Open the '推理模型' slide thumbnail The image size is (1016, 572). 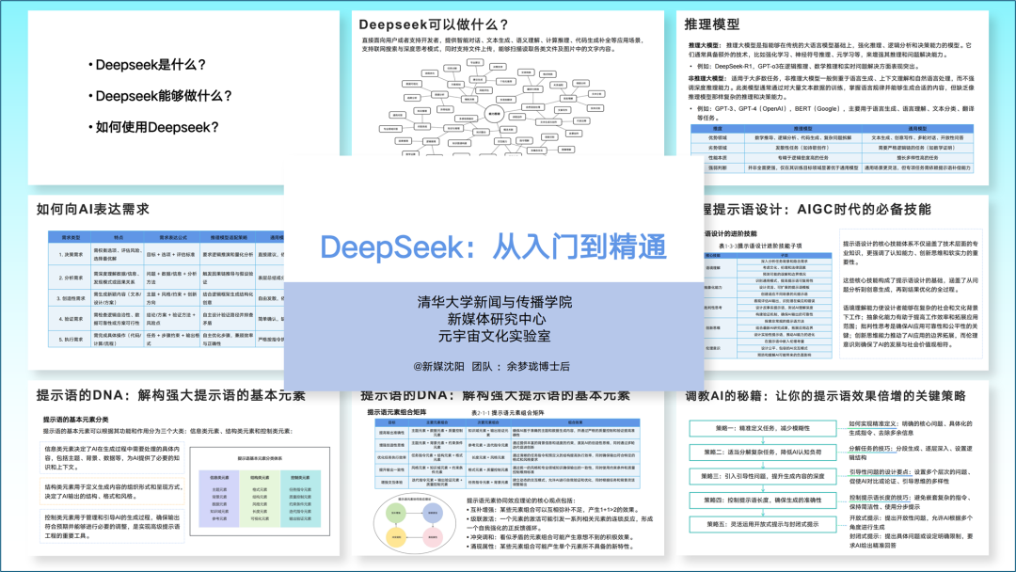pyautogui.click(x=833, y=97)
